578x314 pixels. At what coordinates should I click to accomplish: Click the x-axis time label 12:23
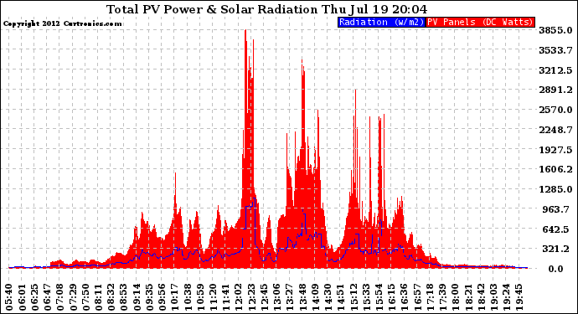tap(251, 297)
